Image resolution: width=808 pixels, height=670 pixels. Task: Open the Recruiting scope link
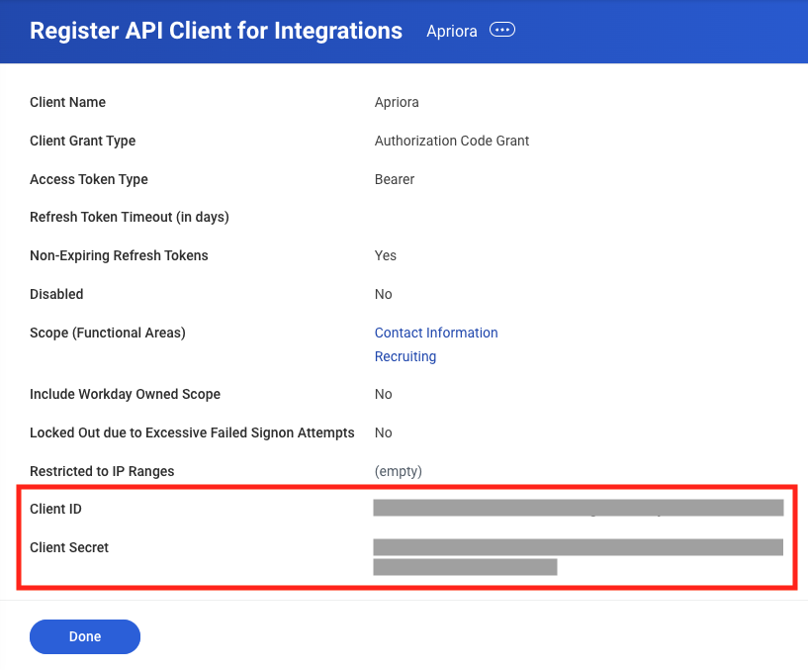pyautogui.click(x=405, y=356)
